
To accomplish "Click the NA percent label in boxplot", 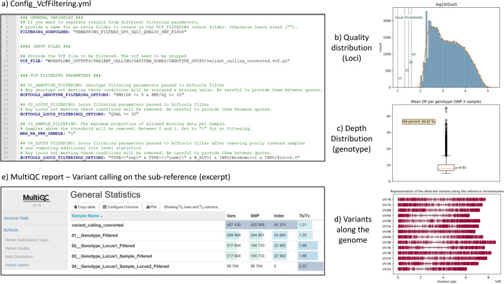I will click(x=419, y=121).
